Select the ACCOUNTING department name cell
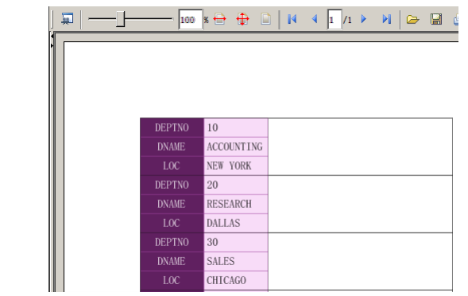The width and height of the screenshot is (468, 296). 236,147
